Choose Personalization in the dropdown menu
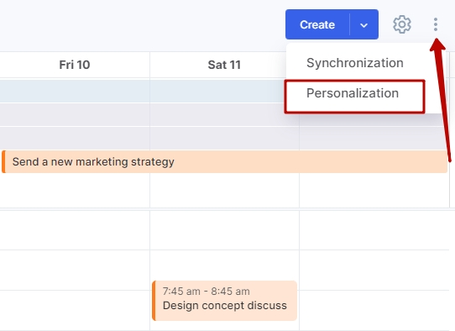The image size is (455, 331). click(x=353, y=93)
